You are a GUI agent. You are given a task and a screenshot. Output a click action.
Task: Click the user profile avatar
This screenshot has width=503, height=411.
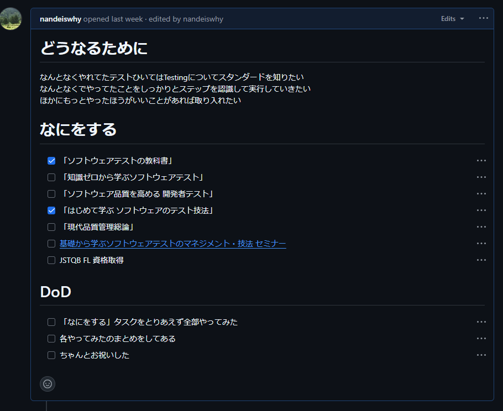pyautogui.click(x=11, y=18)
